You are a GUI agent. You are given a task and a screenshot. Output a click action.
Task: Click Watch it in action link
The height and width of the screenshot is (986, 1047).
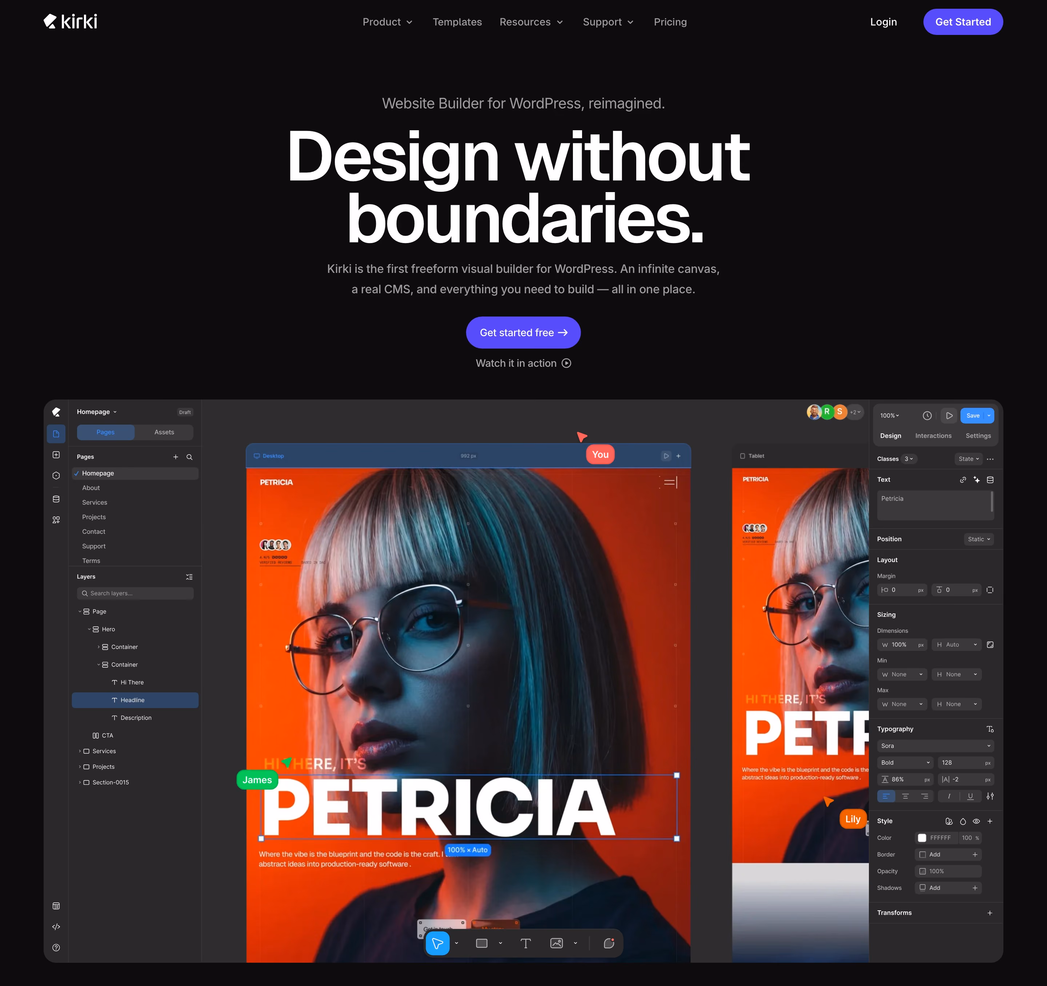(x=523, y=363)
